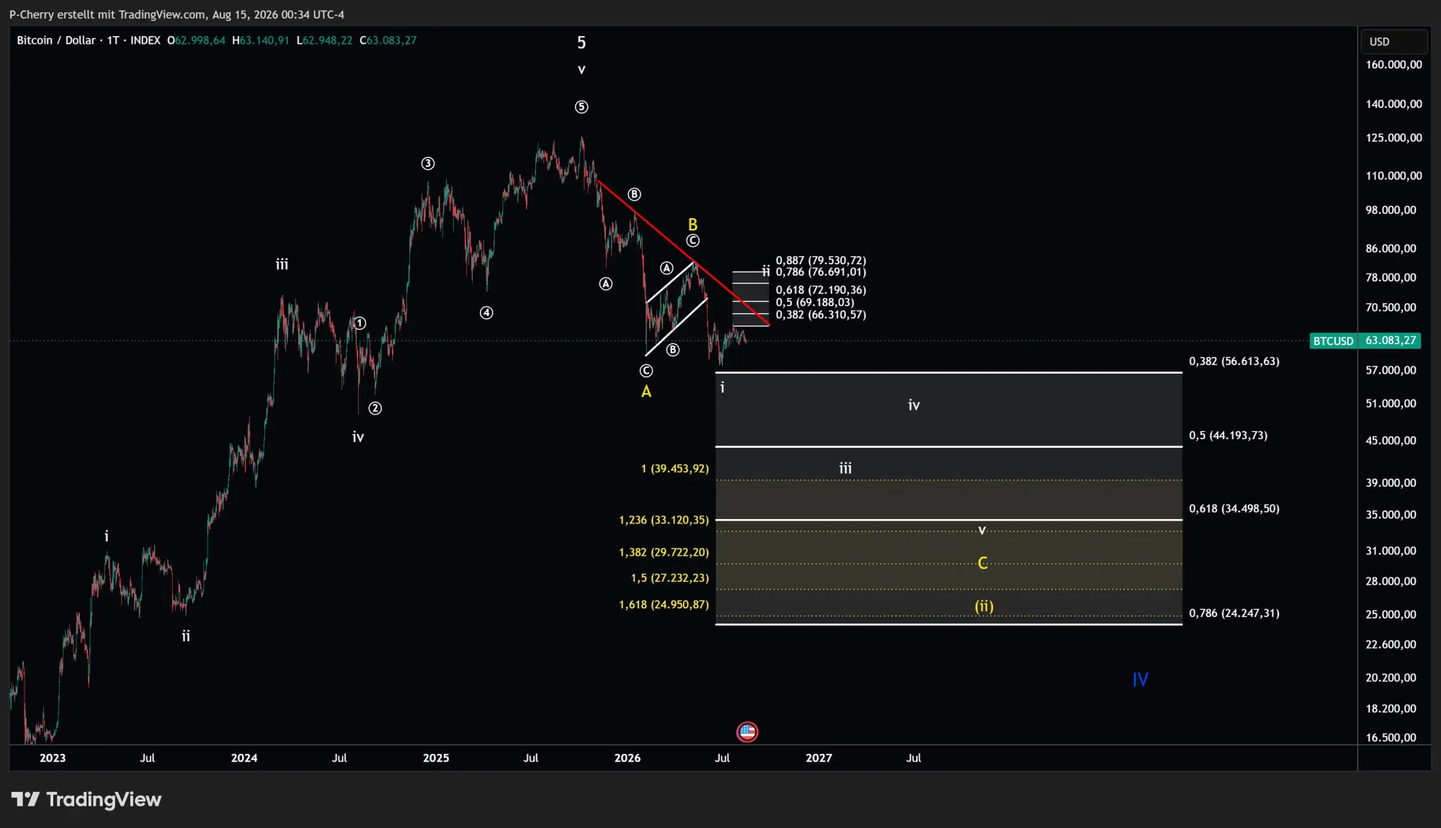The width and height of the screenshot is (1441, 828).
Task: Click the close value C63.083,27 in legend
Action: coord(388,40)
